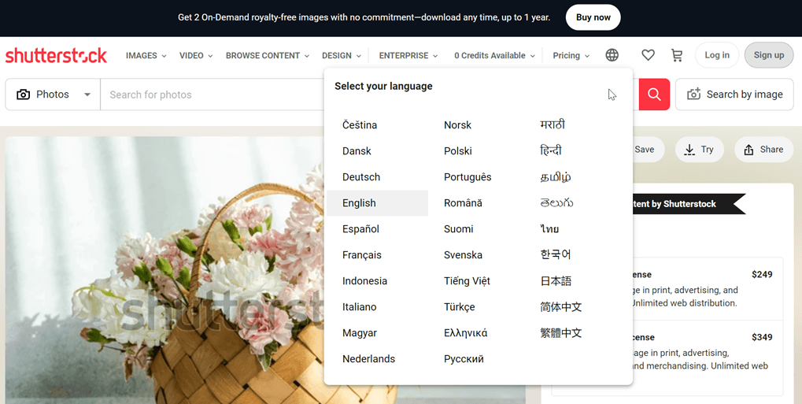
Task: Switch language to Português
Action: click(468, 177)
